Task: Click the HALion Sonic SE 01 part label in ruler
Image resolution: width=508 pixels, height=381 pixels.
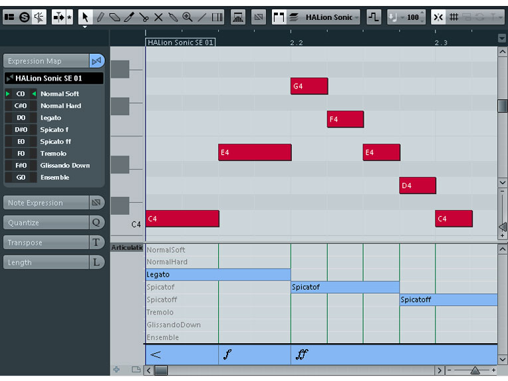Action: coord(180,43)
